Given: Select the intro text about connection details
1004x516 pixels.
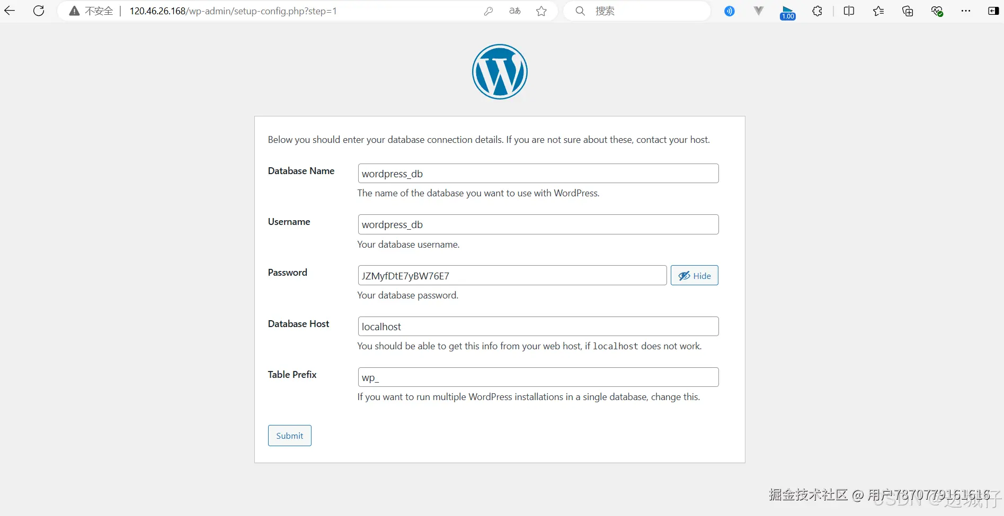Looking at the screenshot, I should pyautogui.click(x=489, y=140).
